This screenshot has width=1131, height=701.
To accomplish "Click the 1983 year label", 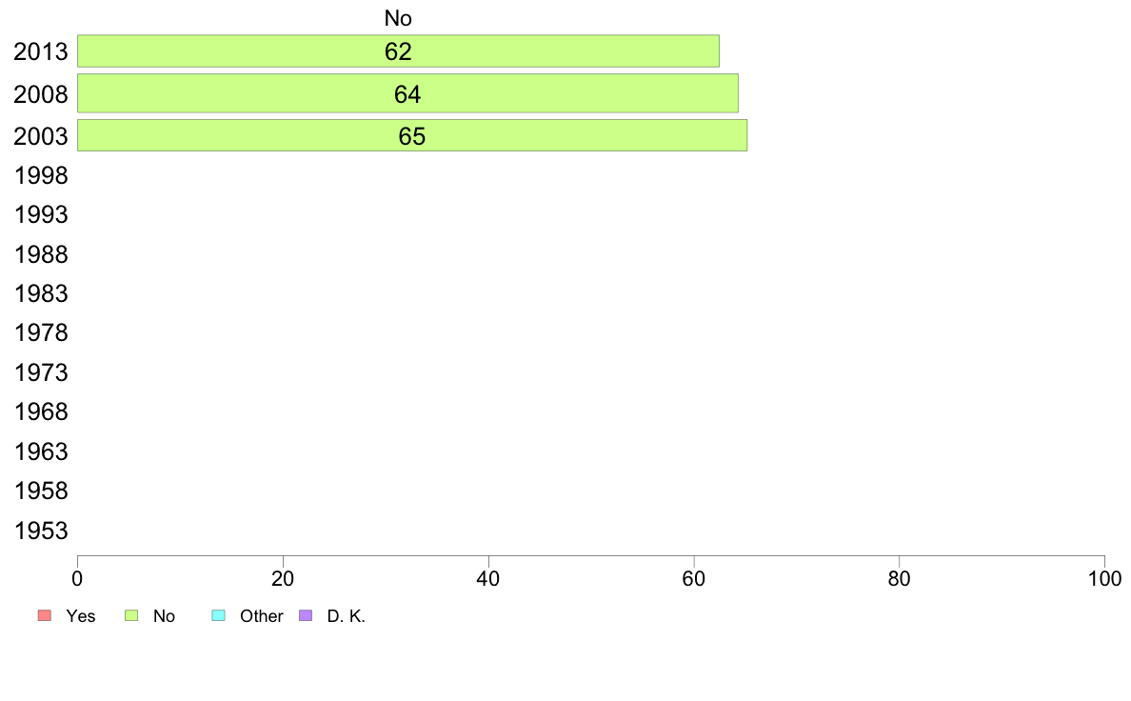I will click(41, 293).
